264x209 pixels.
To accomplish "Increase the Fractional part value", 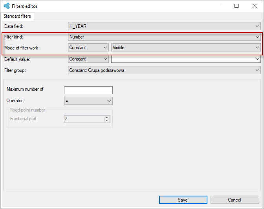I will [107, 117].
